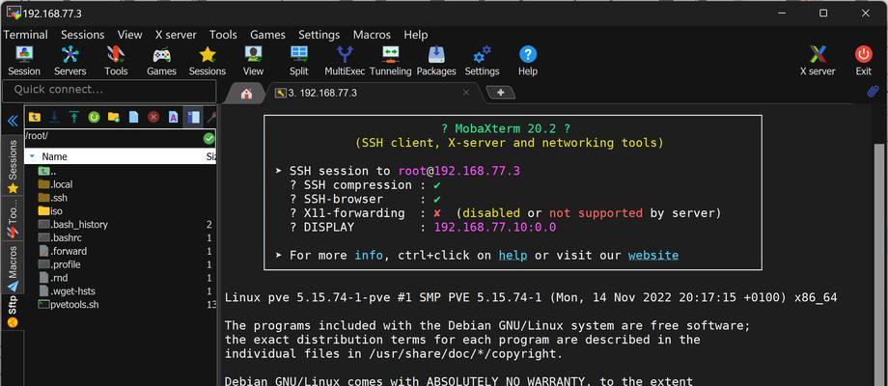Click the View toolbar icon
This screenshot has height=386, width=888.
tap(253, 61)
